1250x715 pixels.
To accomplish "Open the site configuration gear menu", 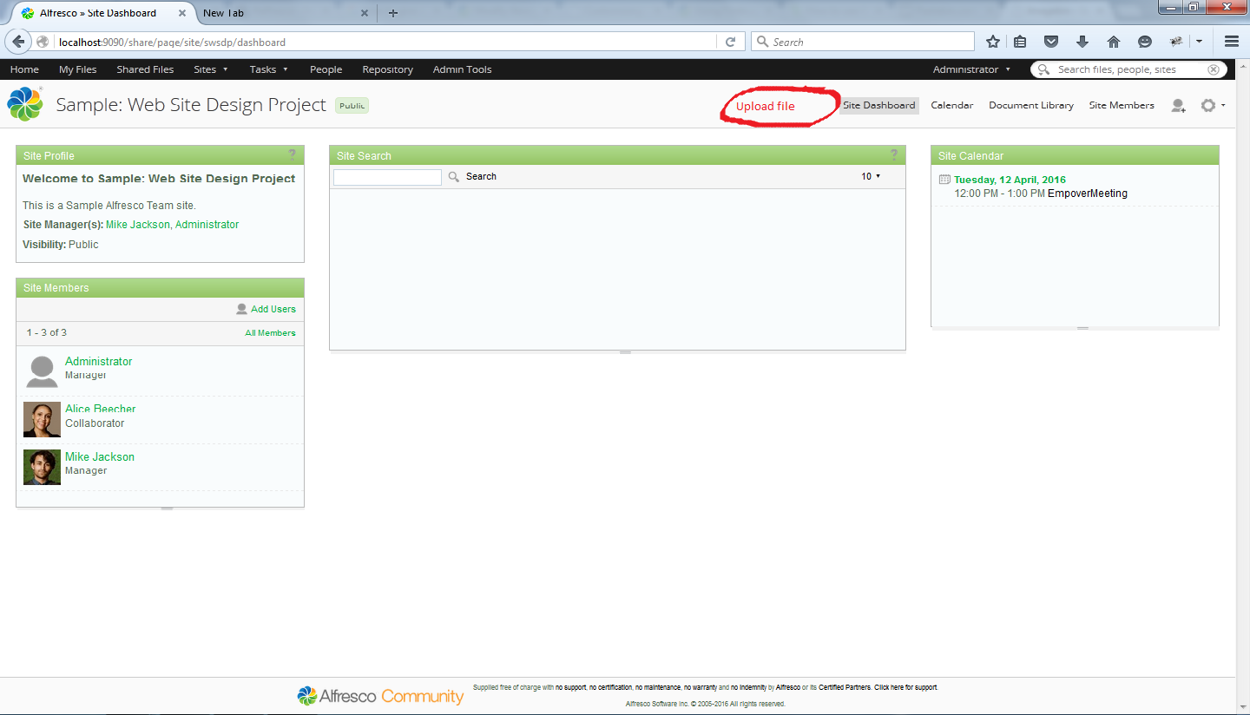I will coord(1212,105).
